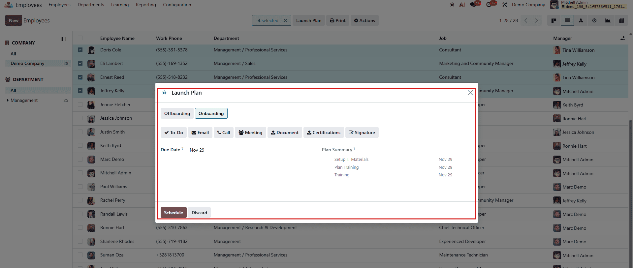
Task: Select Demo Company filter in sidebar
Action: pyautogui.click(x=38, y=63)
